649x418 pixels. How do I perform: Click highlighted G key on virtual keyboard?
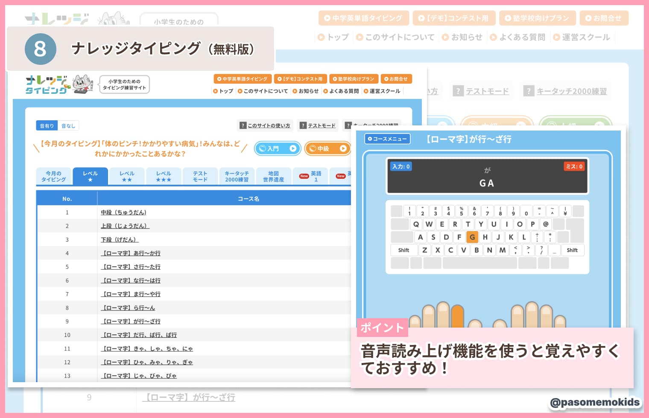[472, 237]
